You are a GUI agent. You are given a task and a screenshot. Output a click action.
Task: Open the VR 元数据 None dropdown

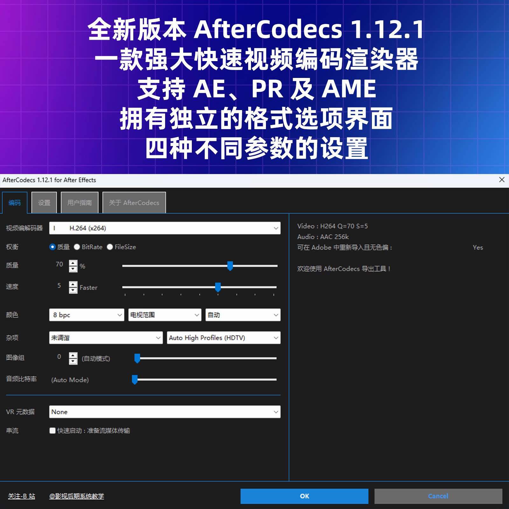click(x=165, y=412)
